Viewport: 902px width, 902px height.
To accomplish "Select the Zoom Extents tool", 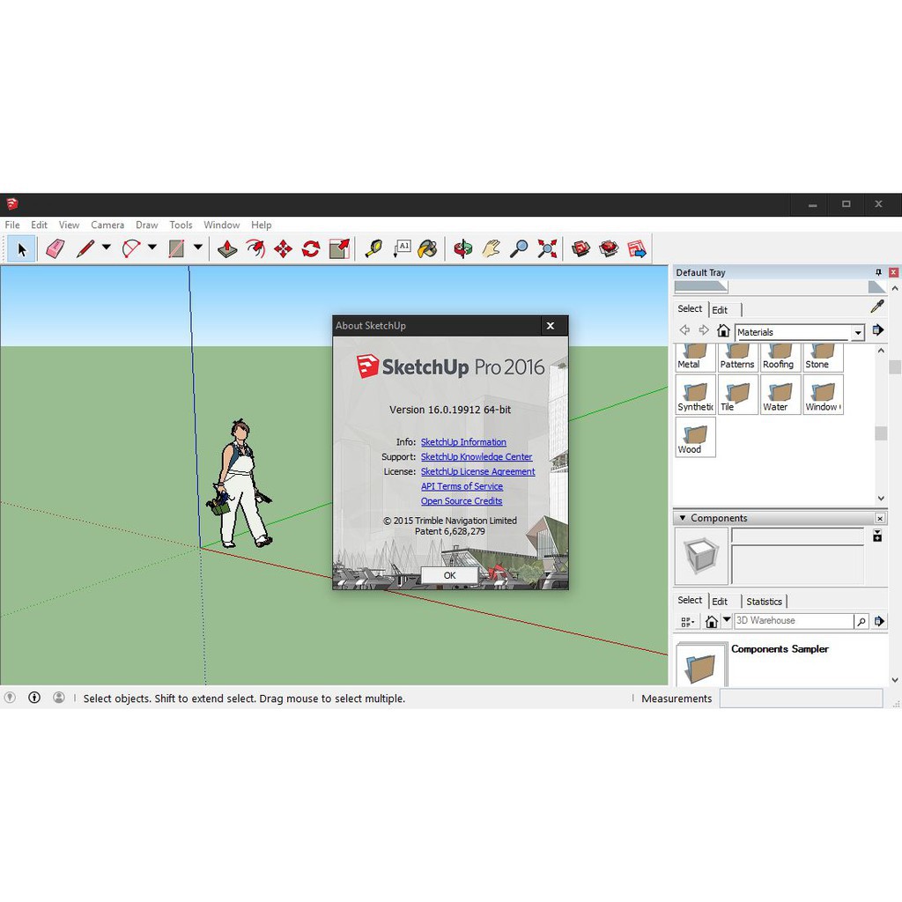I will 547,249.
